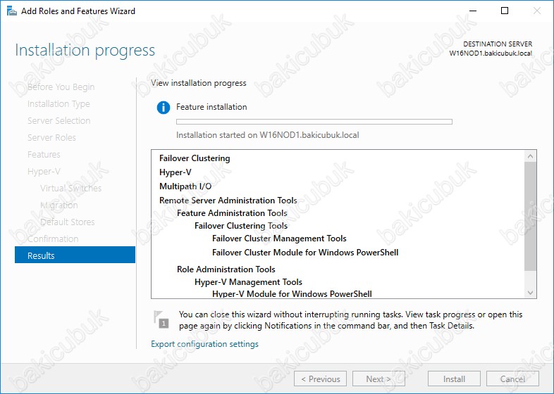Screen dimensions: 554x394
Task: Maximize the wizard window
Action: coord(505,11)
